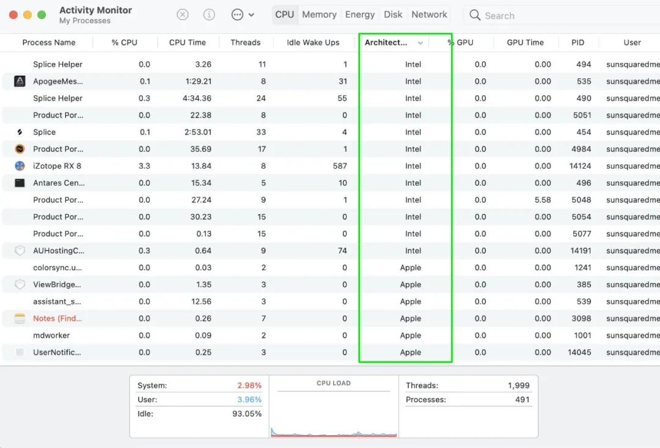Viewport: 660px width, 448px height.
Task: Click the iZotope RX 8 icon
Action: pos(20,166)
